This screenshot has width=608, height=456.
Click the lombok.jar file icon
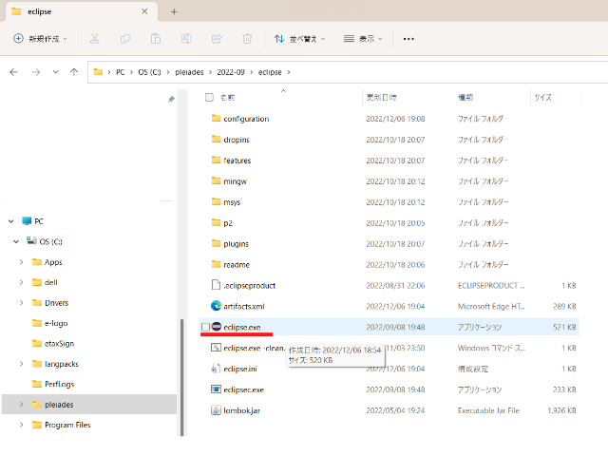tap(216, 410)
